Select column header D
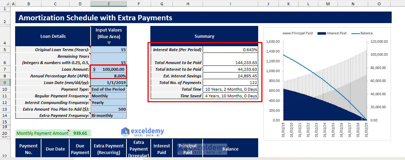The width and height of the screenshot is (405, 160). pos(80,4)
